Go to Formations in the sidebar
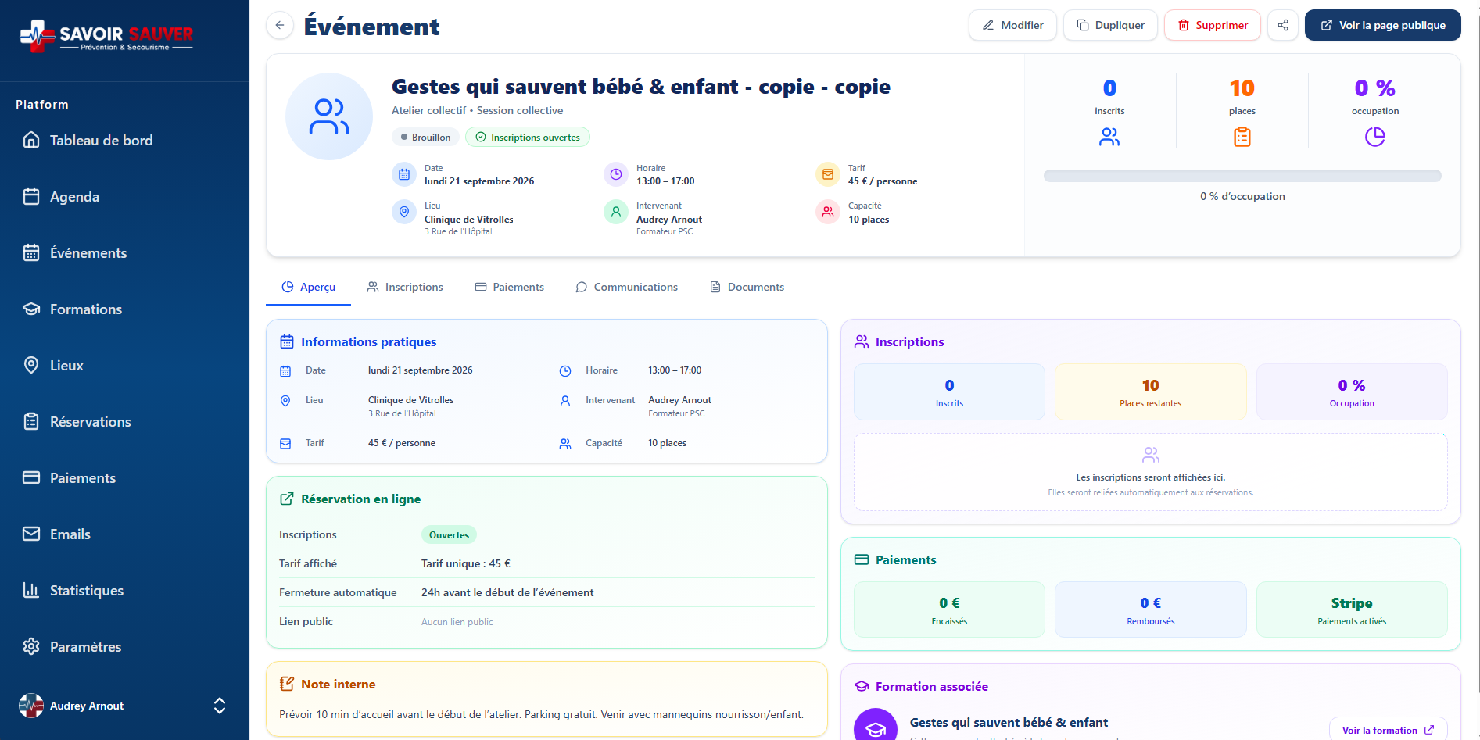 pyautogui.click(x=85, y=309)
